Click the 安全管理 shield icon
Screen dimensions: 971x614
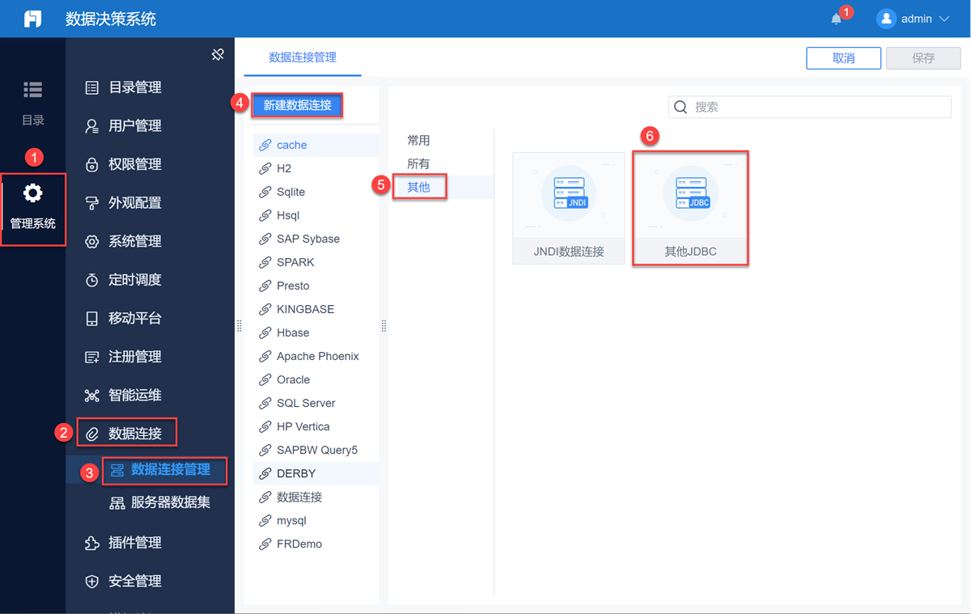point(91,582)
